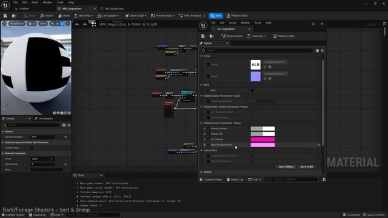Open the light pink Spec/Rough/Normal color swatch
The height and width of the screenshot is (218, 388).
[x=263, y=145]
